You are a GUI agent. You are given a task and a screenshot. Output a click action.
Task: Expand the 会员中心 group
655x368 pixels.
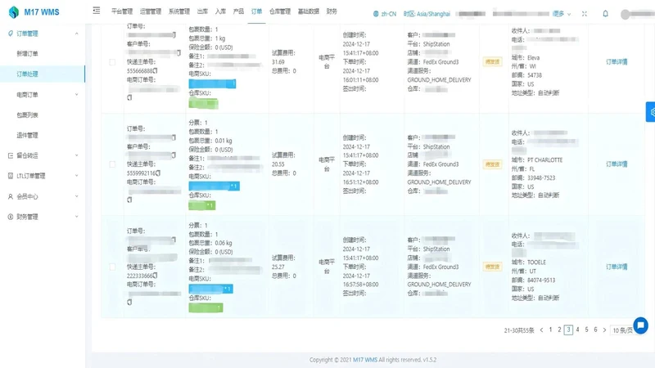(76, 196)
